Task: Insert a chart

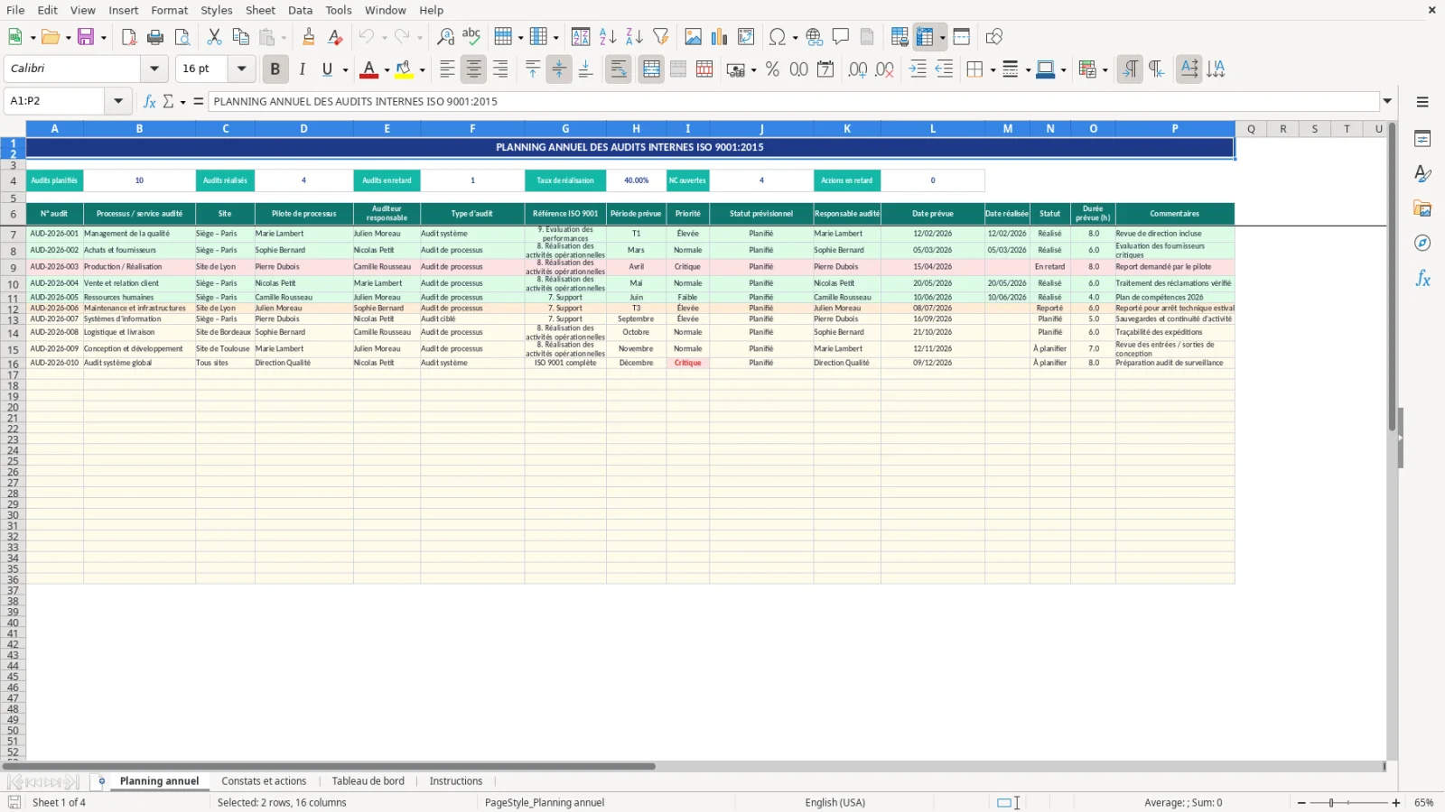Action: (719, 37)
